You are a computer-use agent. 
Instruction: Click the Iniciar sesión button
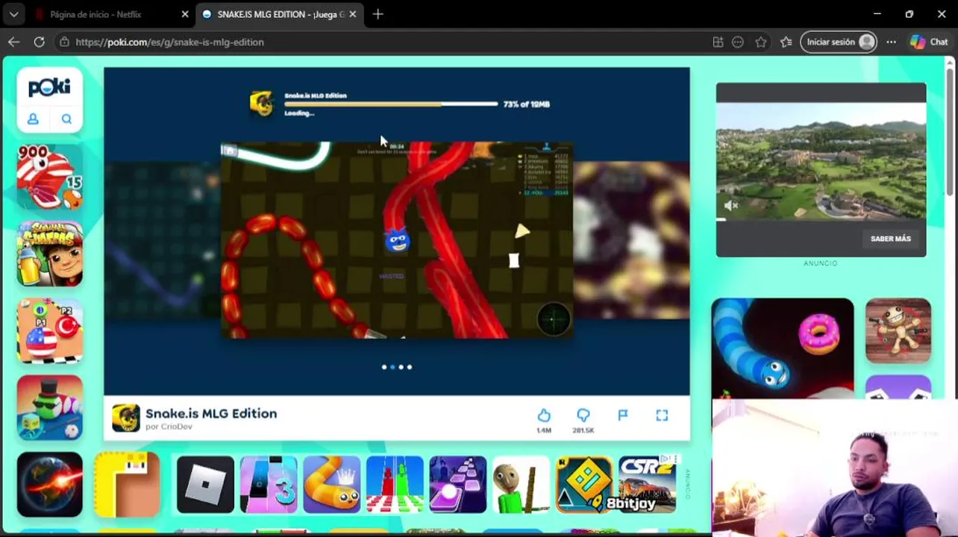click(x=839, y=42)
